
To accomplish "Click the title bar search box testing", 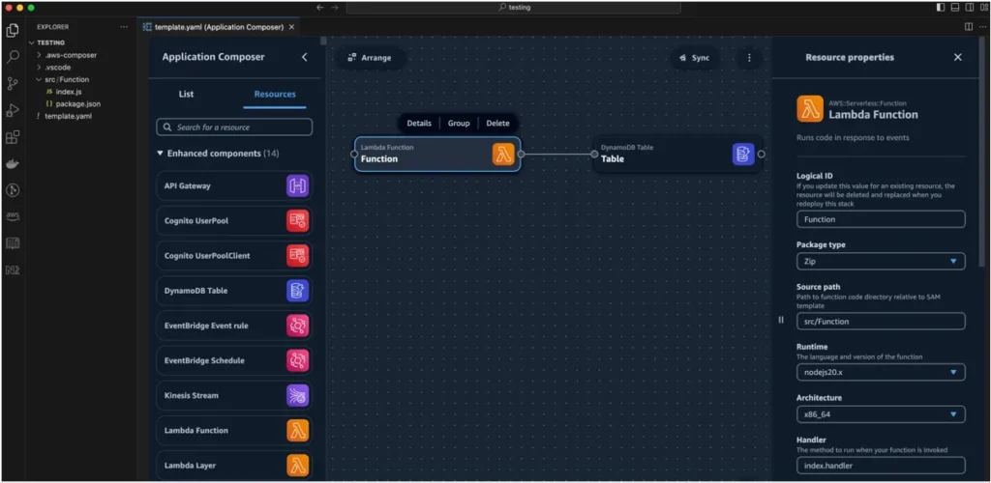I will coord(513,8).
